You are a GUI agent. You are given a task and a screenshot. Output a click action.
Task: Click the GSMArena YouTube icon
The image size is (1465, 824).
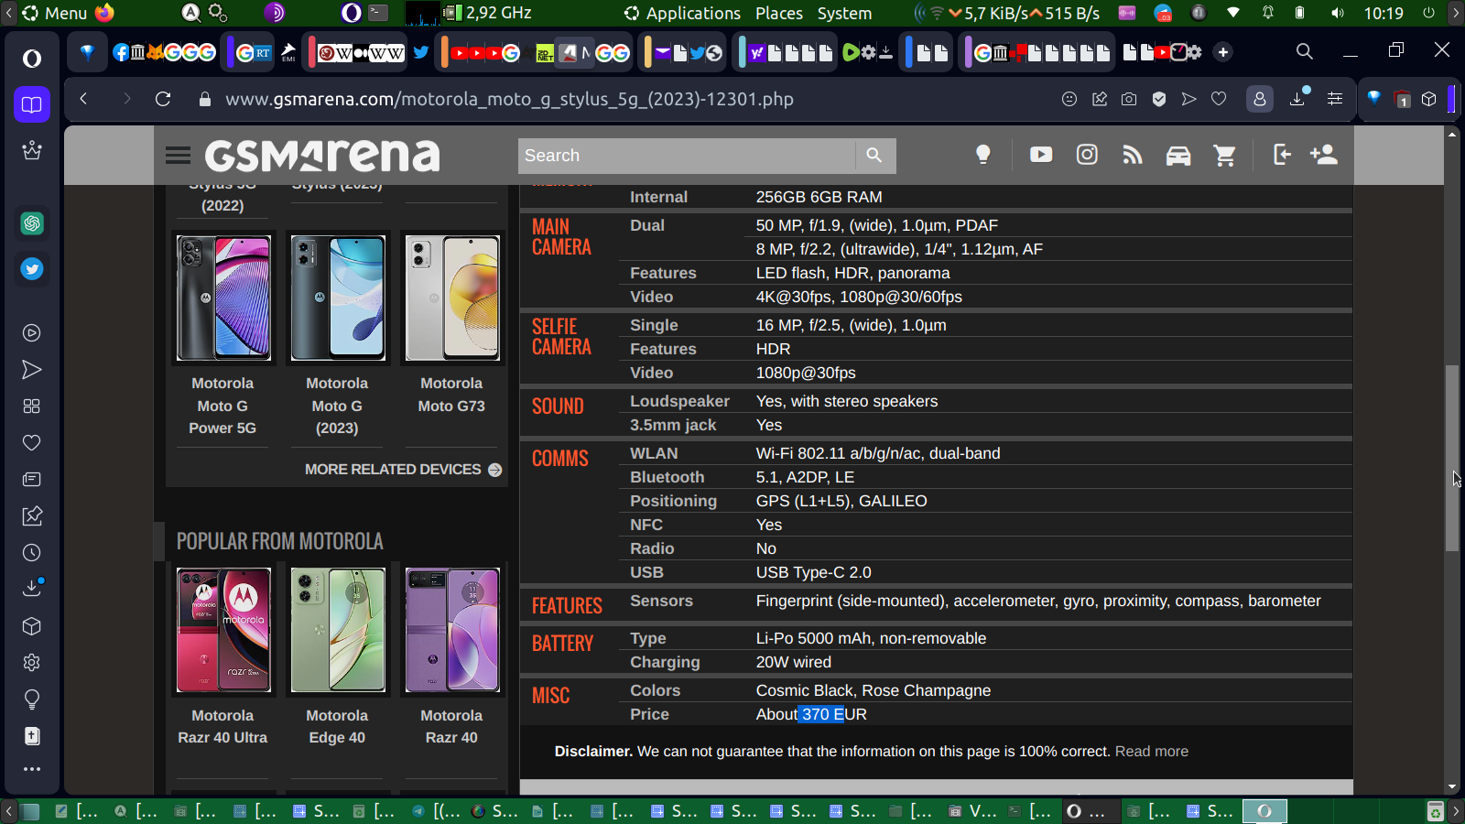(1041, 155)
